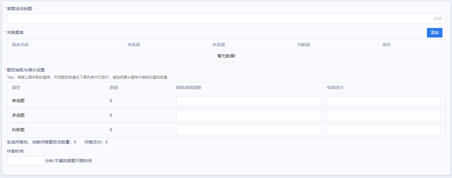
Task: Click the 题库名称 column header
Action: click(20, 45)
